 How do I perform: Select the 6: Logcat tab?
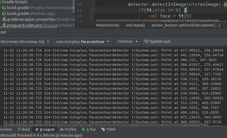pyautogui.click(x=45, y=130)
